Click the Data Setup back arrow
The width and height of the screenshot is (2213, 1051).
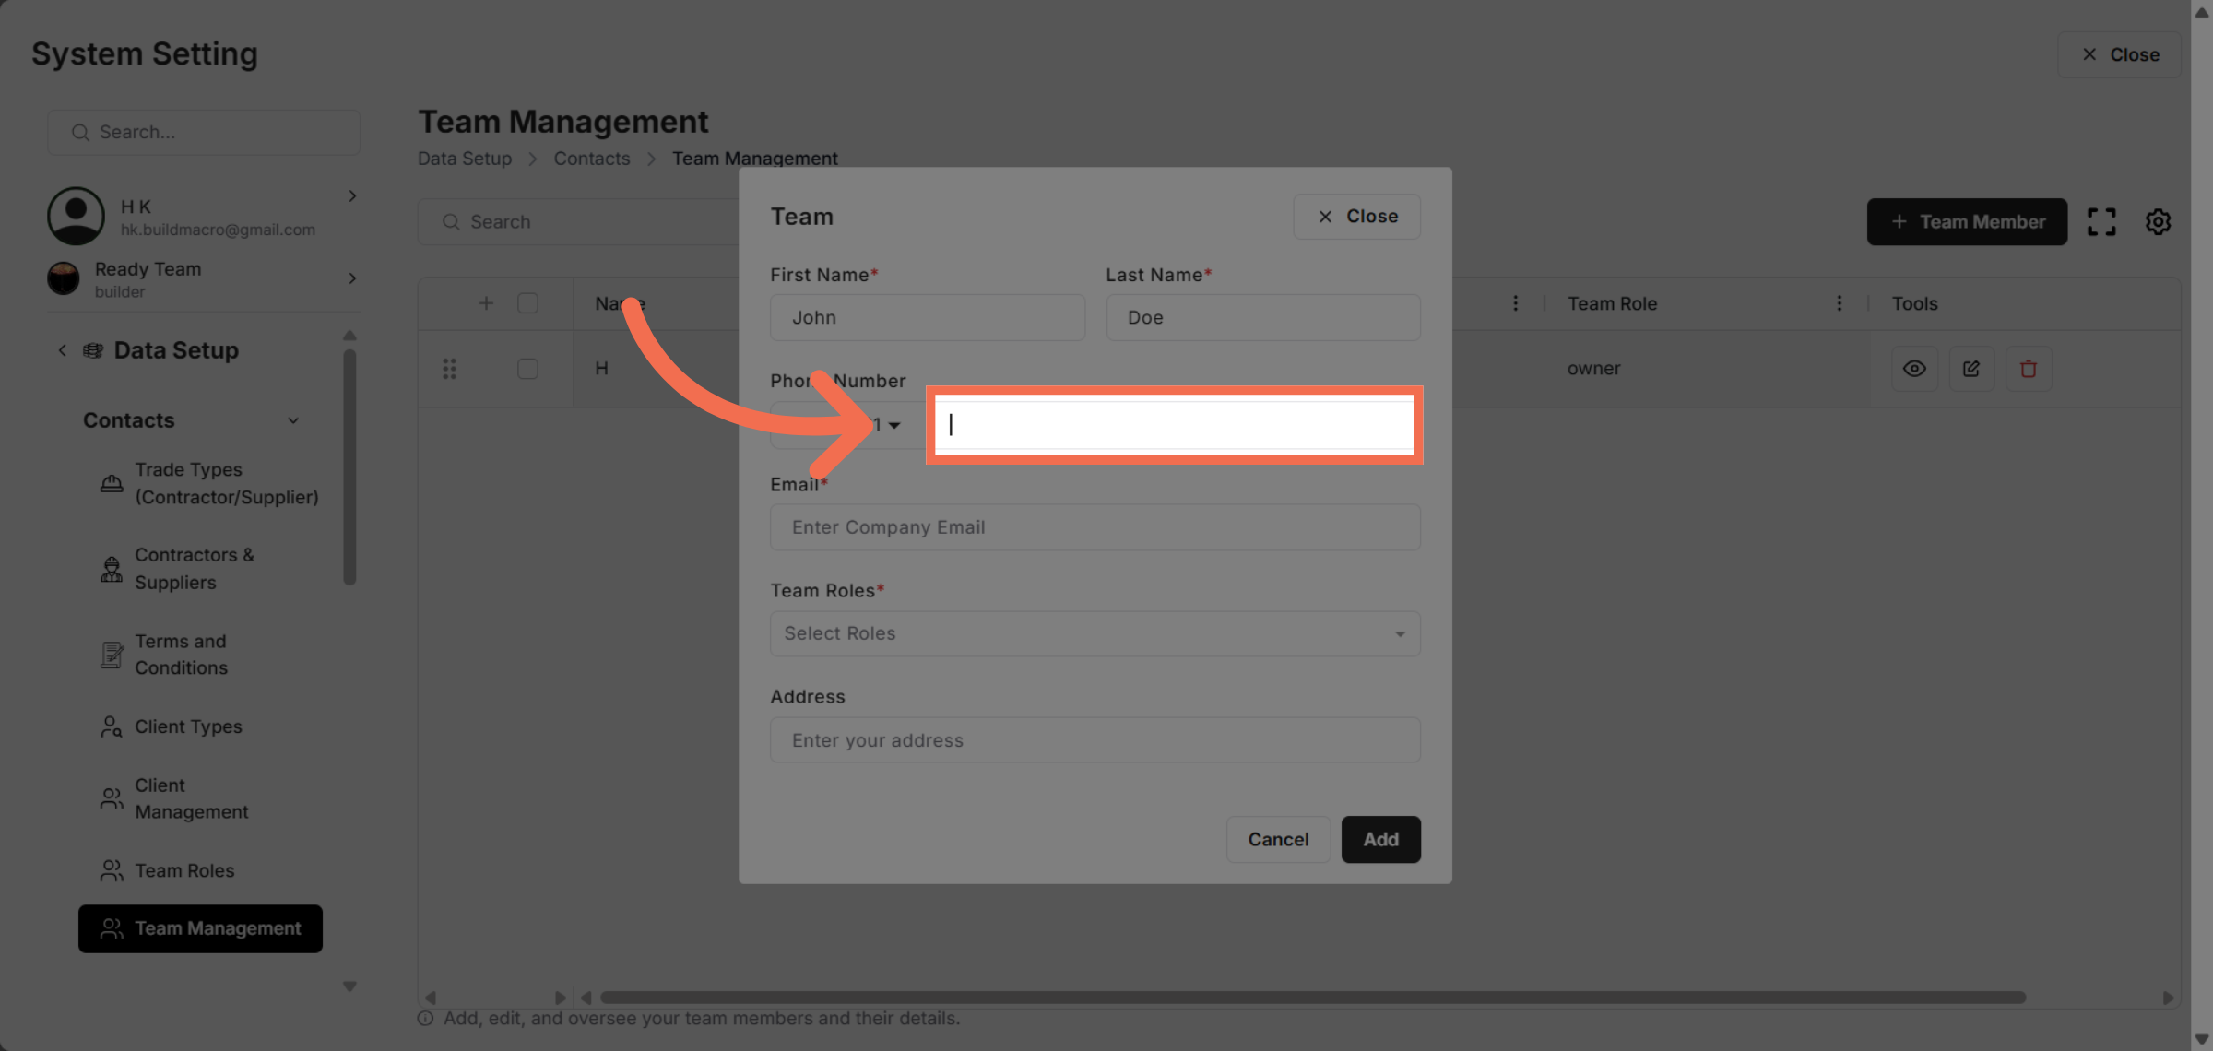(x=62, y=350)
